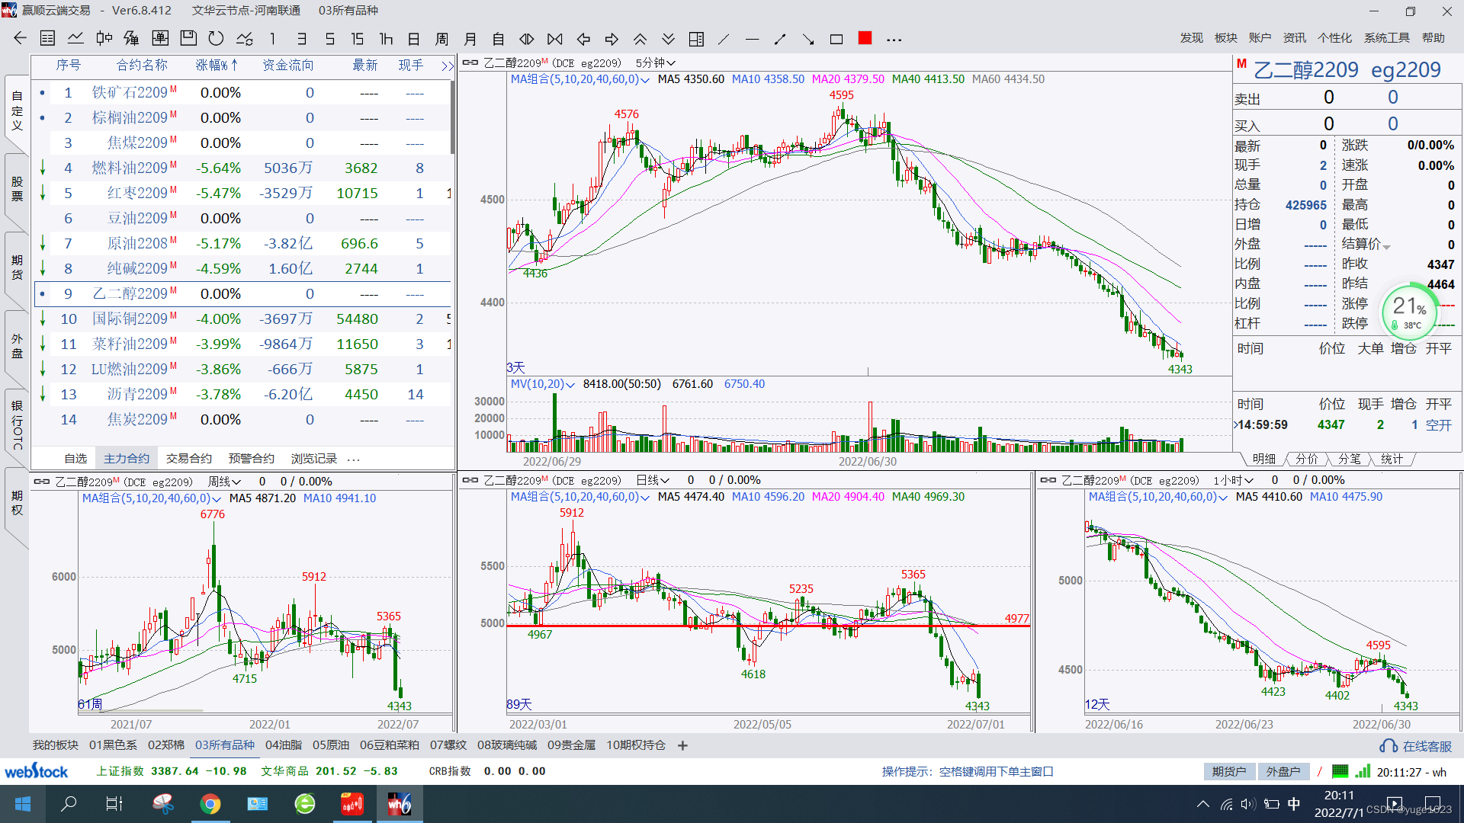
Task: Expand the MA组合 dropdown in the 5-minute chart
Action: (645, 80)
